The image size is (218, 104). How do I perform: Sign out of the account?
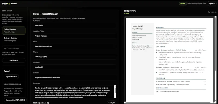click(x=211, y=4)
